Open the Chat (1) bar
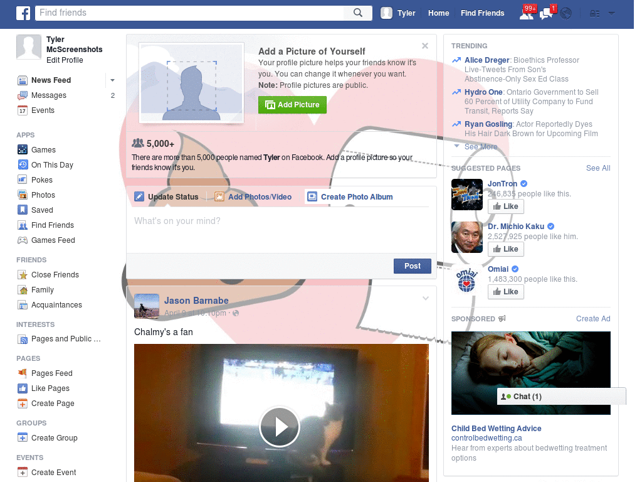642x482 pixels. tap(561, 397)
